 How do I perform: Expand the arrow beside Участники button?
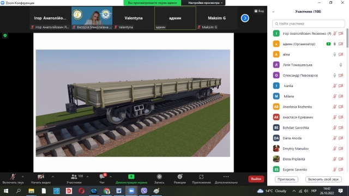87,176
